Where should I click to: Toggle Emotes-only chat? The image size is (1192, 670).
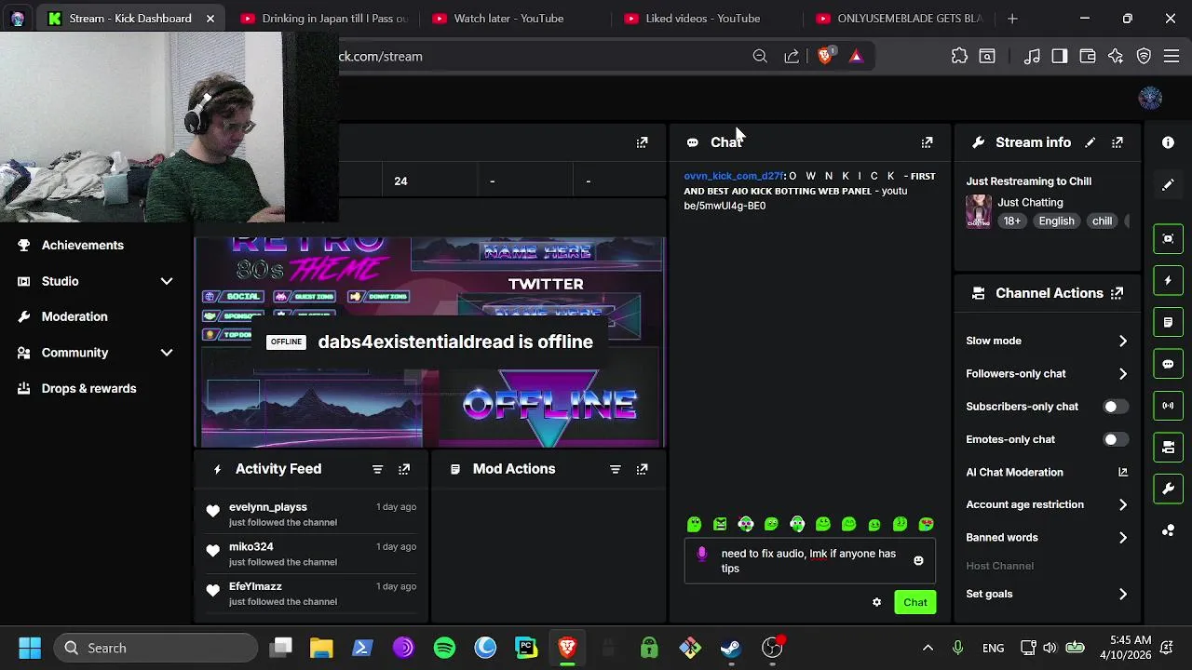point(1115,439)
